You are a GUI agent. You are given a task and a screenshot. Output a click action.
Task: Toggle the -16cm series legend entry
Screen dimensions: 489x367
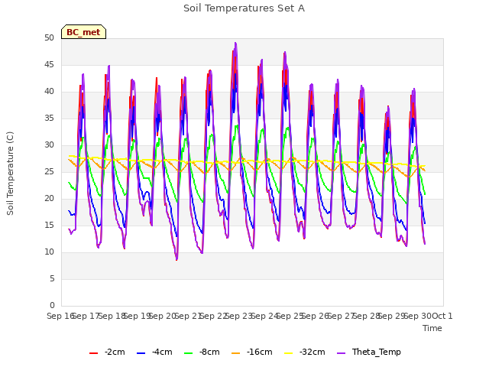tap(252, 352)
